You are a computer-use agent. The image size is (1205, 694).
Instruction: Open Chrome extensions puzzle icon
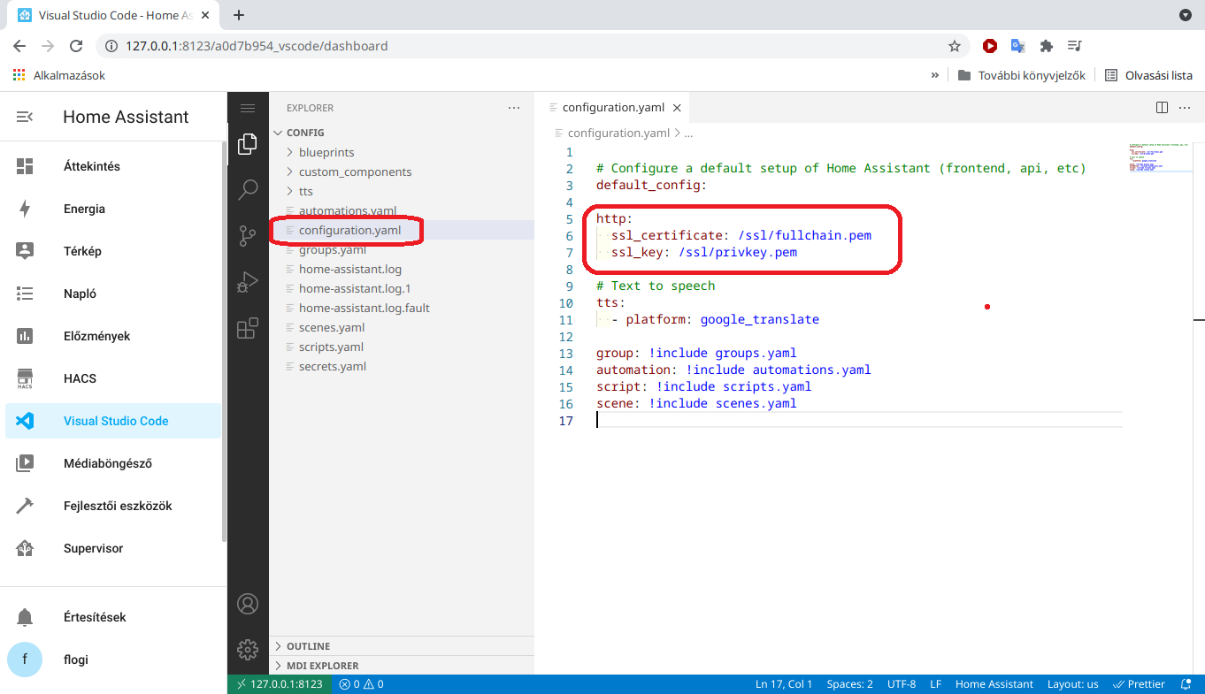(x=1047, y=46)
